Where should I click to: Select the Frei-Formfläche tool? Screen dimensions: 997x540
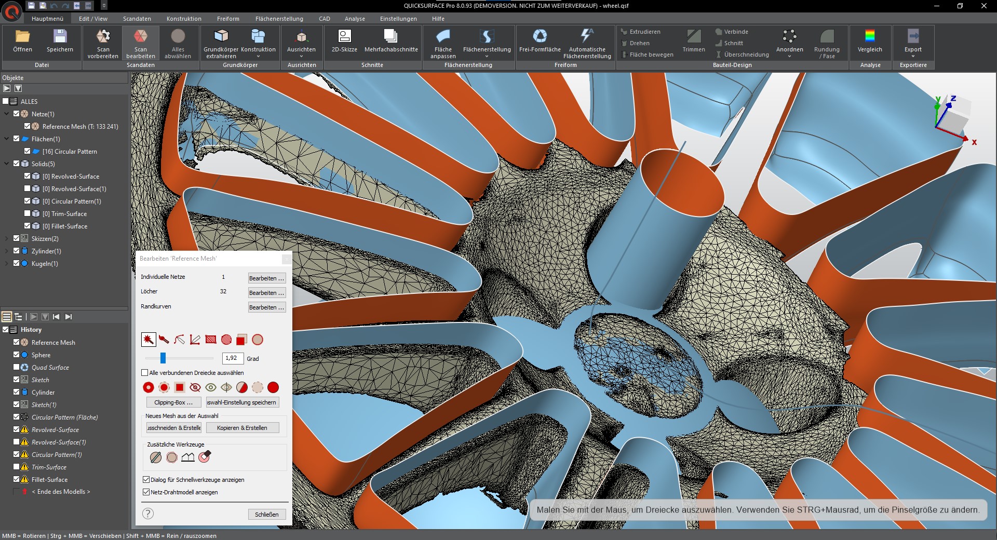click(540, 36)
